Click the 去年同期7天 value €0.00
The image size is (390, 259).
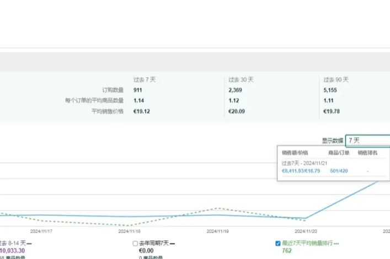click(146, 251)
